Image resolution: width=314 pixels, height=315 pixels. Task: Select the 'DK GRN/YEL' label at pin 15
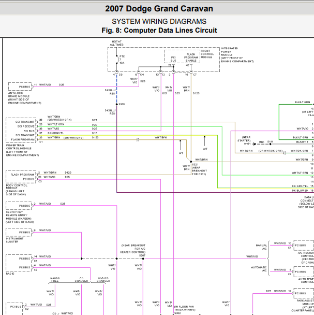(x=300, y=186)
